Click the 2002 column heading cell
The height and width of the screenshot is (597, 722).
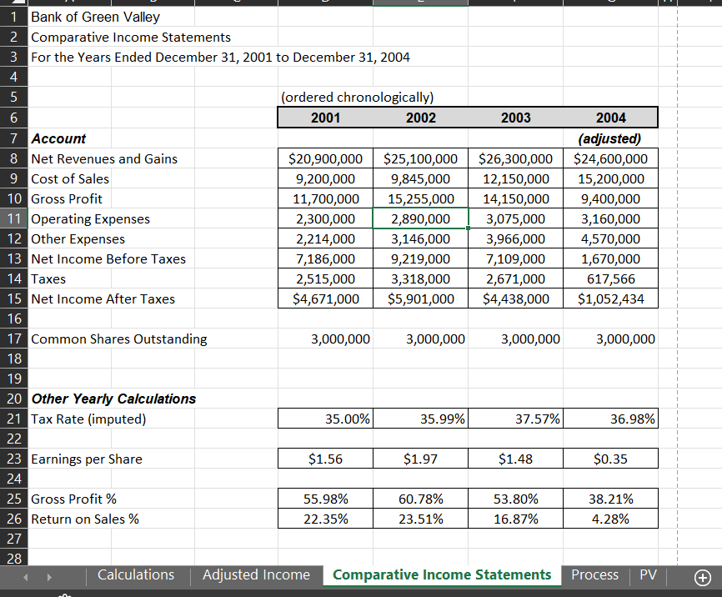pyautogui.click(x=420, y=118)
